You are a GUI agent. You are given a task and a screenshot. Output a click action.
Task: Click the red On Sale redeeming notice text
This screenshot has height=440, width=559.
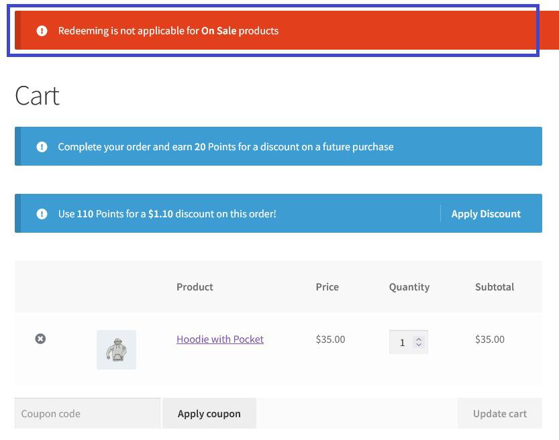[x=168, y=31]
